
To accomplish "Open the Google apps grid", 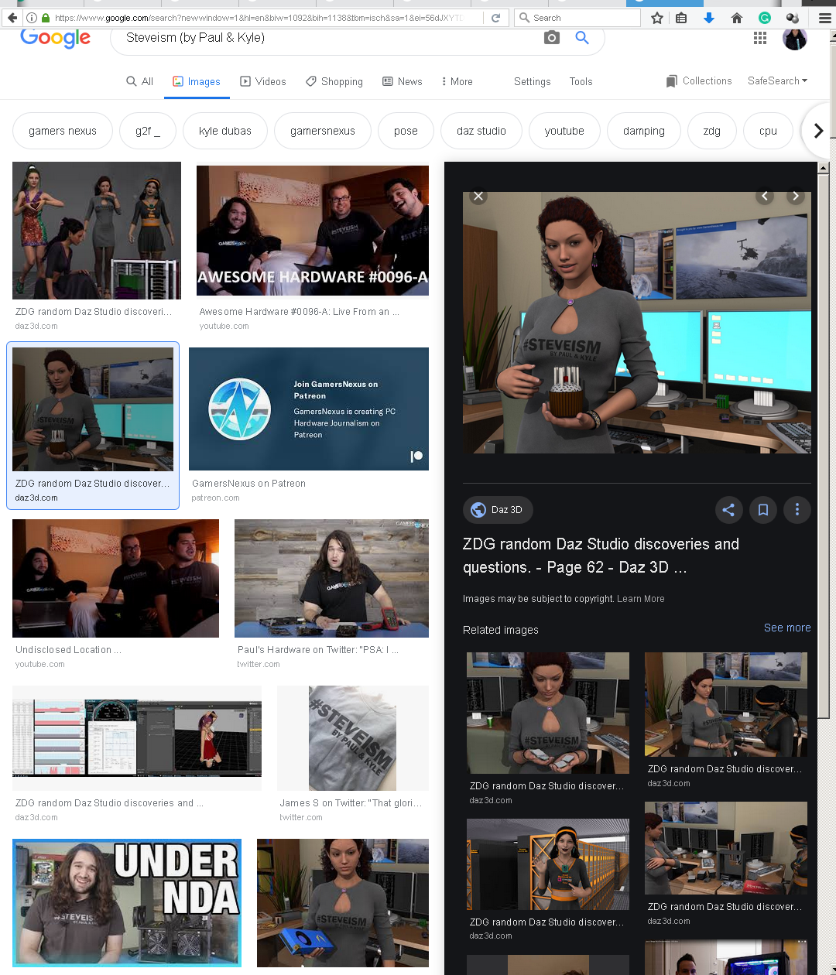I will [x=760, y=37].
